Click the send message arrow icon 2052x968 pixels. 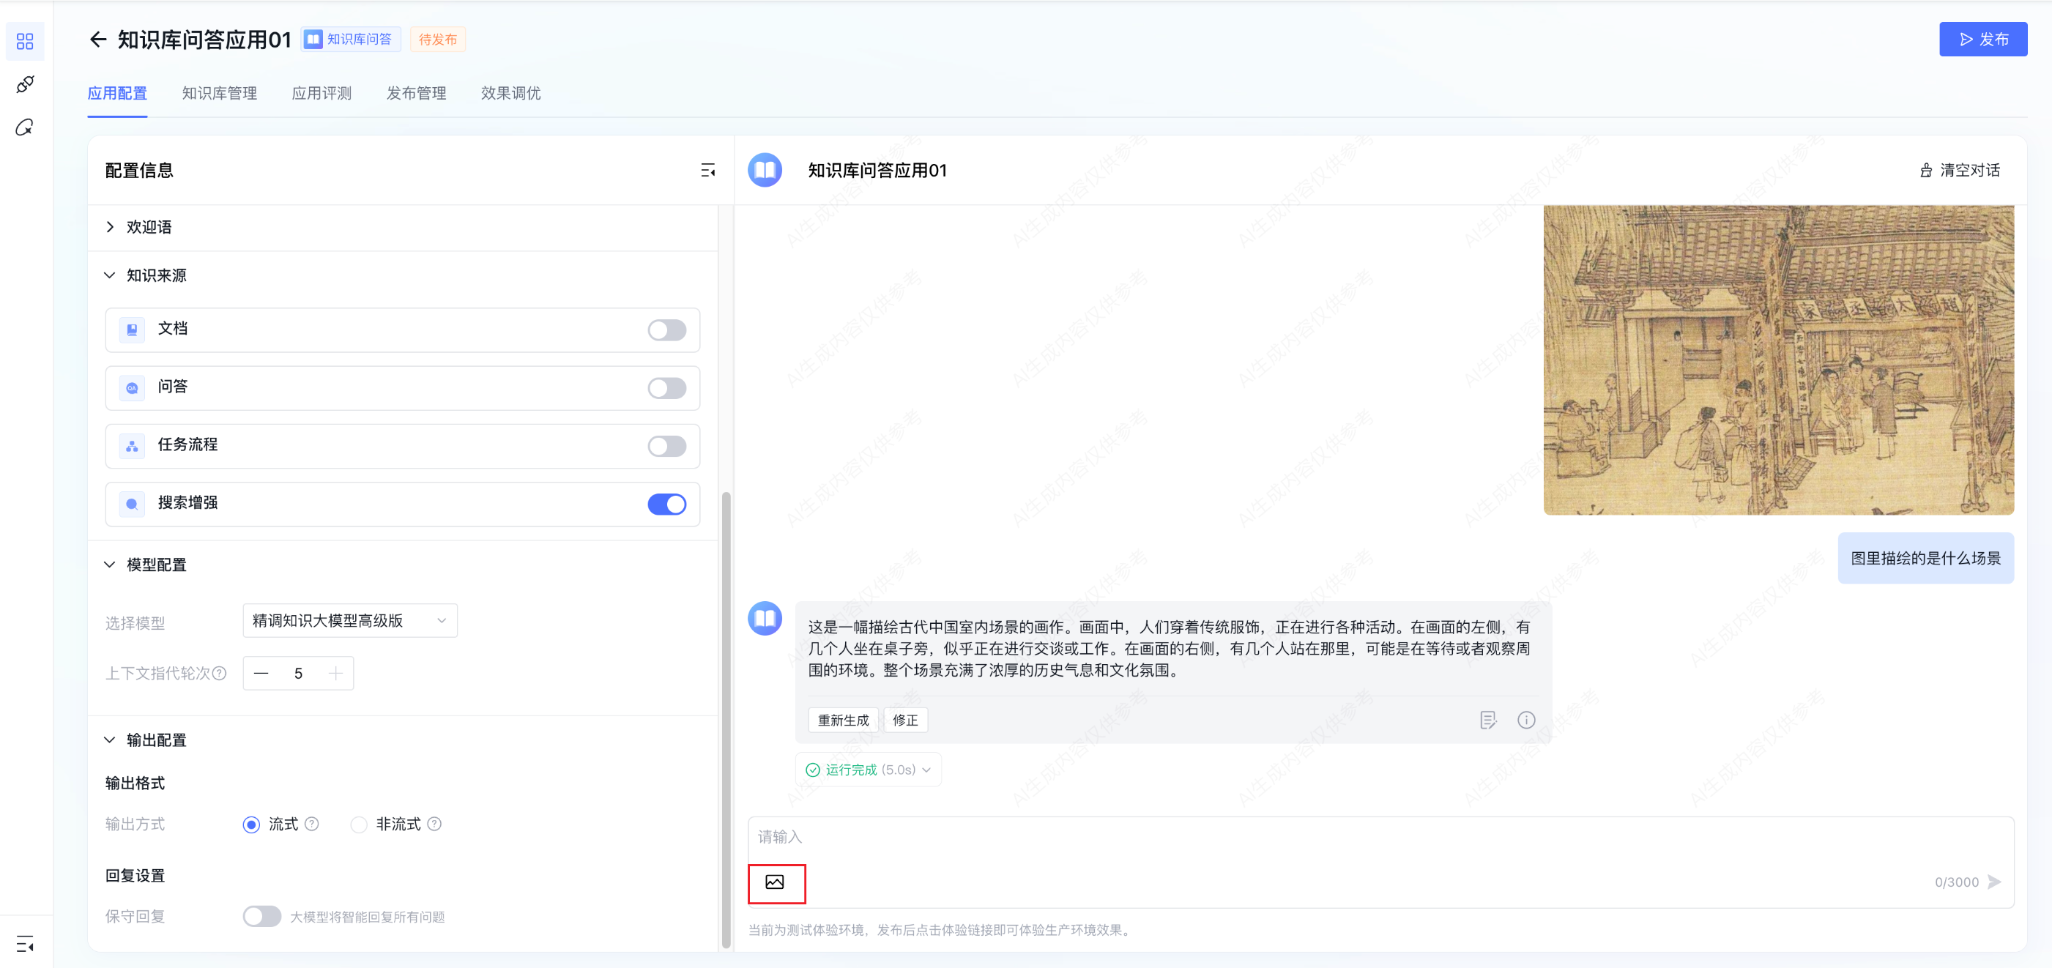(x=1995, y=882)
